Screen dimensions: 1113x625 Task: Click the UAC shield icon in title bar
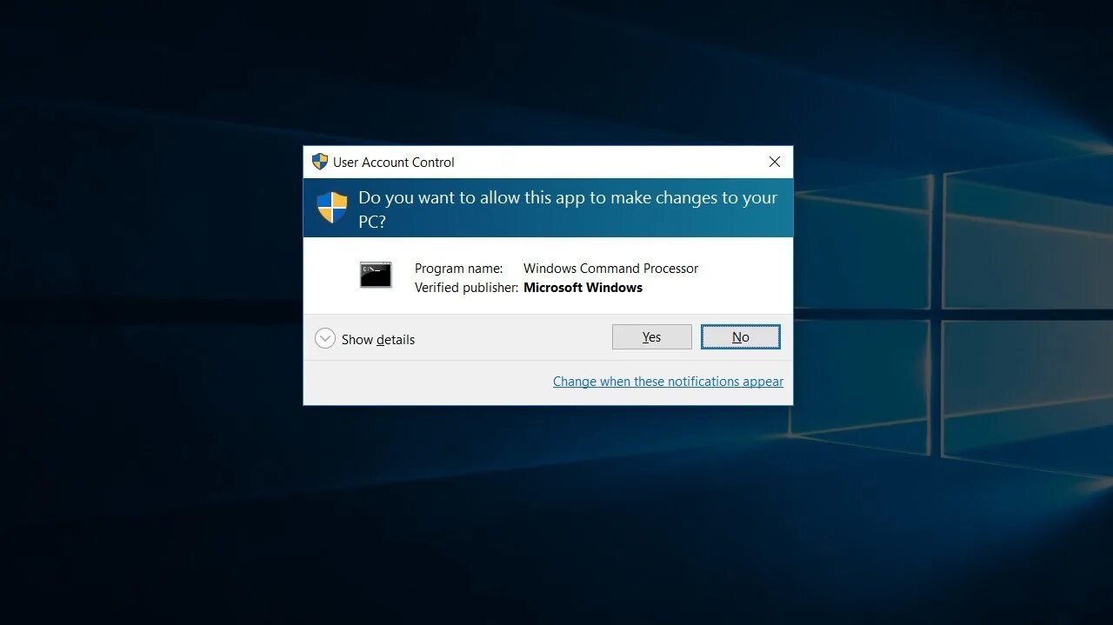320,162
